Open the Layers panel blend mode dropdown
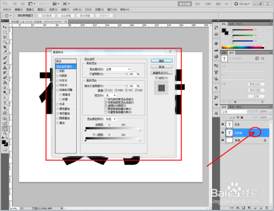The width and height of the screenshot is (274, 211). [x=234, y=112]
